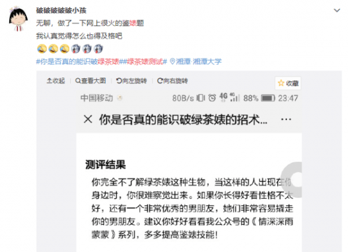Click the 收藏 star button

click(x=288, y=83)
